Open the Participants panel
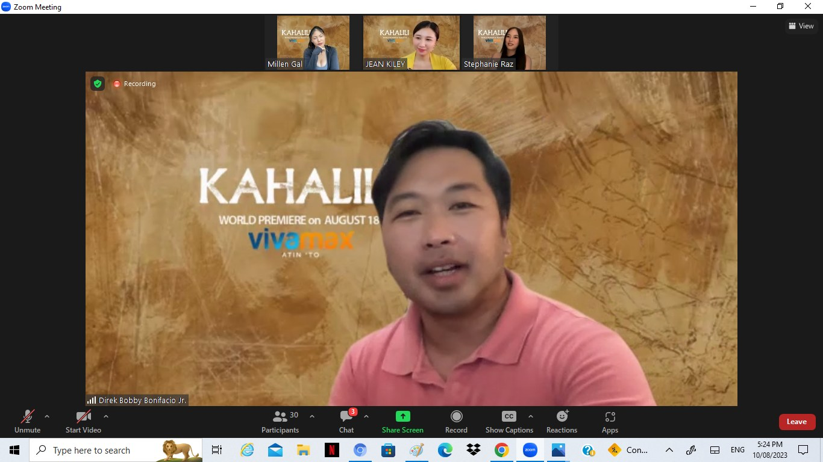 [x=280, y=422]
